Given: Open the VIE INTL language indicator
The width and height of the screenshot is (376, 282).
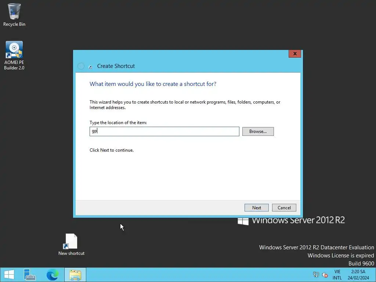Looking at the screenshot, I should coord(337,275).
